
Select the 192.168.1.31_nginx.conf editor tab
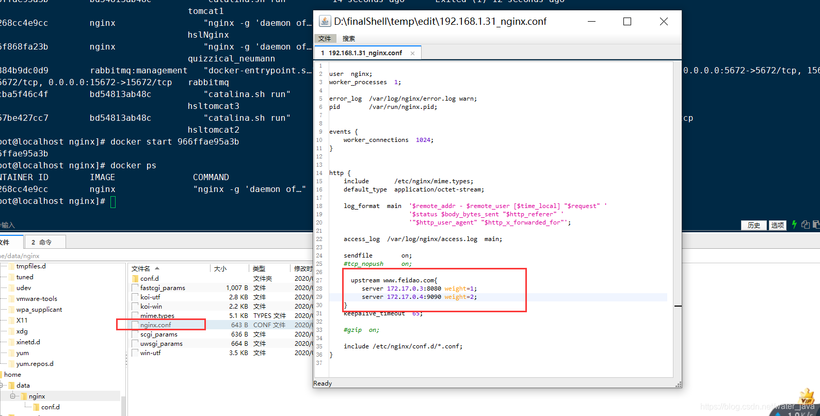pyautogui.click(x=365, y=53)
